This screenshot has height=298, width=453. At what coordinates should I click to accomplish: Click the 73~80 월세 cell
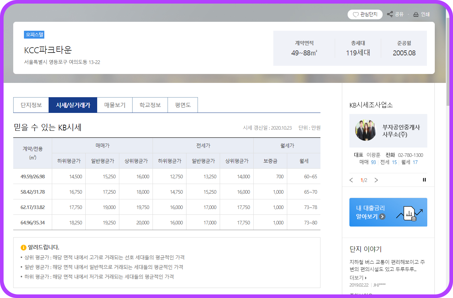(304, 223)
